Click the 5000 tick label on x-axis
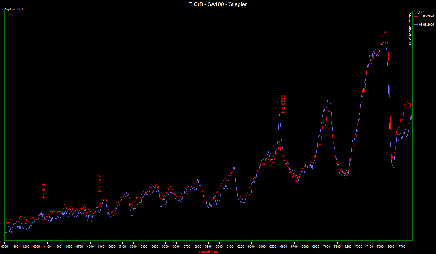Viewport: 436px width, 254px height. 112,246
